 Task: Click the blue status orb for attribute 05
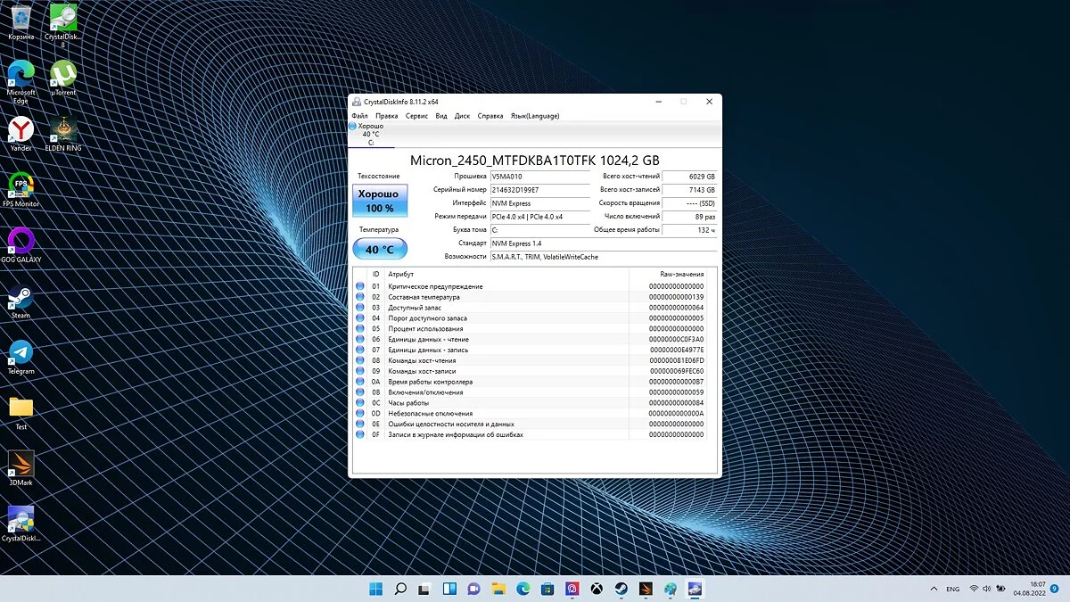(x=360, y=329)
